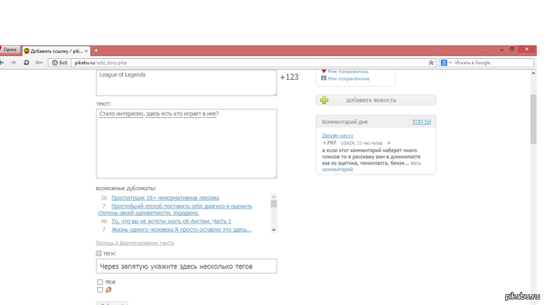Image resolution: width=544 pixels, height=305 pixels.
Task: Go back with the back arrow
Action: pyautogui.click(x=2, y=63)
